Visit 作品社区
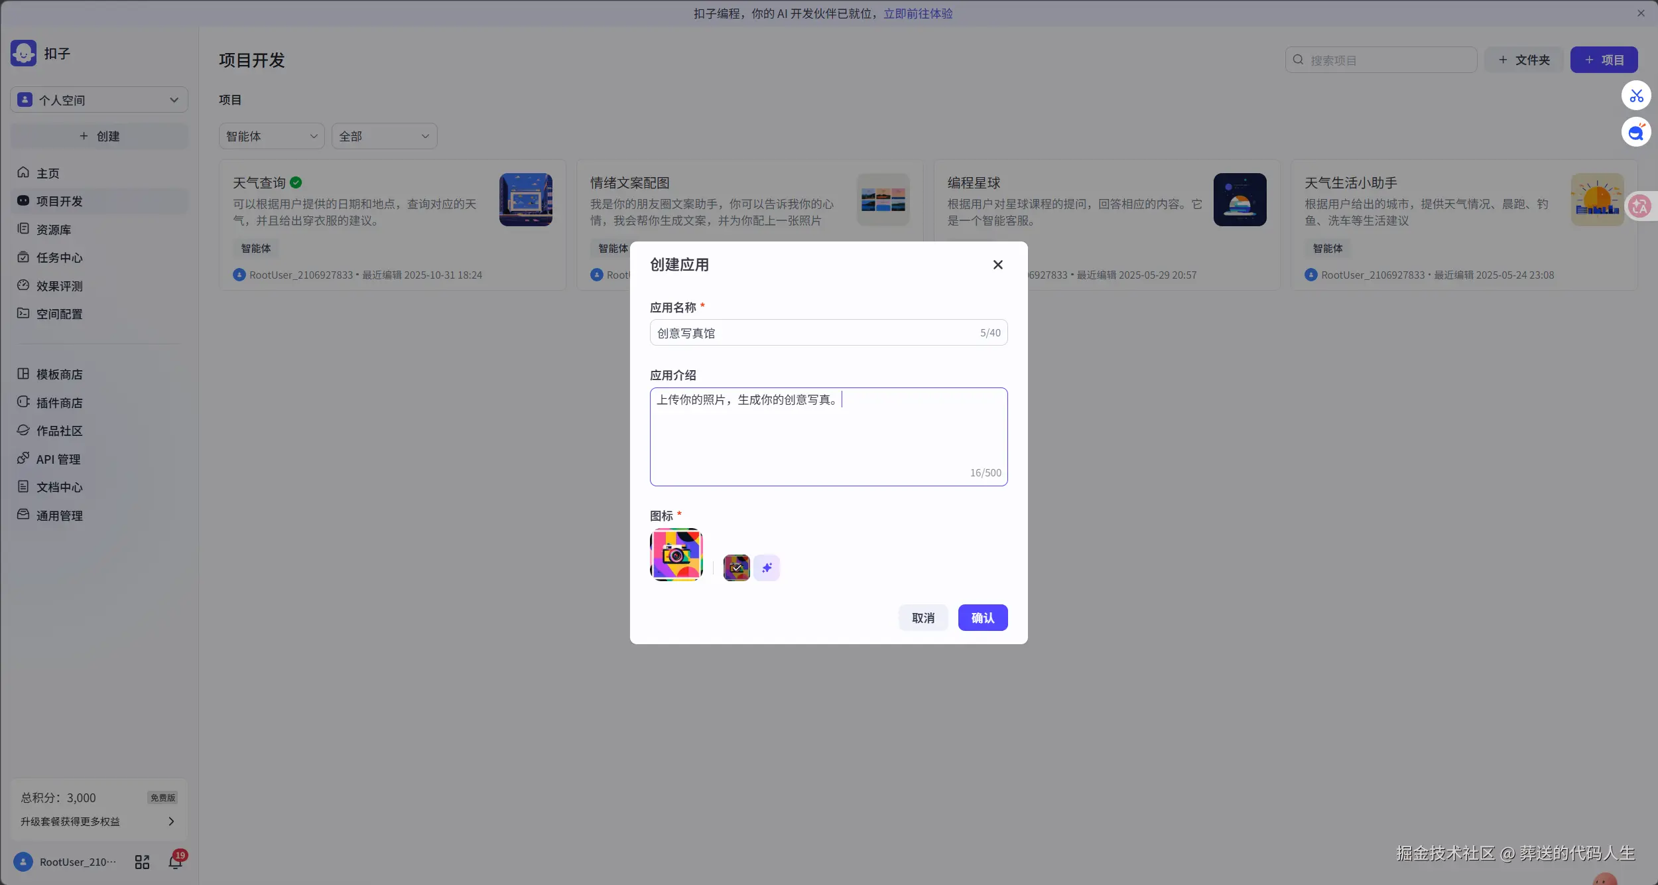Viewport: 1658px width, 885px height. [99, 431]
